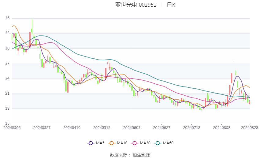Image resolution: width=260 pixels, height=158 pixels.
Task: Click x-axis date label 20240828
Action: click(250, 128)
